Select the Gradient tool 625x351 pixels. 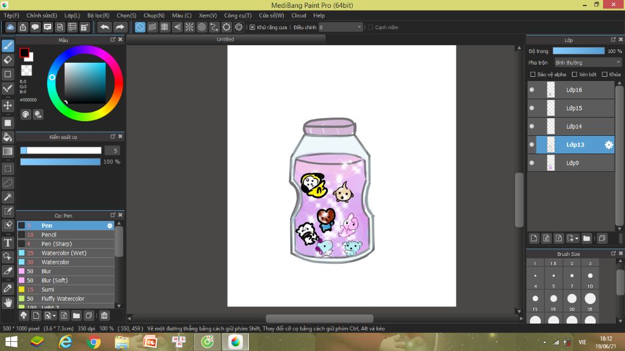coord(8,151)
